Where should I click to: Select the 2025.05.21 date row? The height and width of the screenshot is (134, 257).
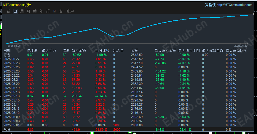(12, 80)
